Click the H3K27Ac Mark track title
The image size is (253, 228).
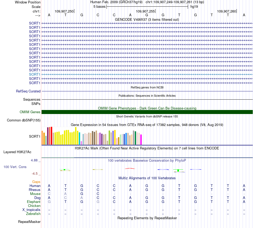(x=147, y=148)
